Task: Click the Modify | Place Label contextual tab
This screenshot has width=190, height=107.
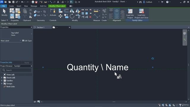Action: [x=57, y=6]
